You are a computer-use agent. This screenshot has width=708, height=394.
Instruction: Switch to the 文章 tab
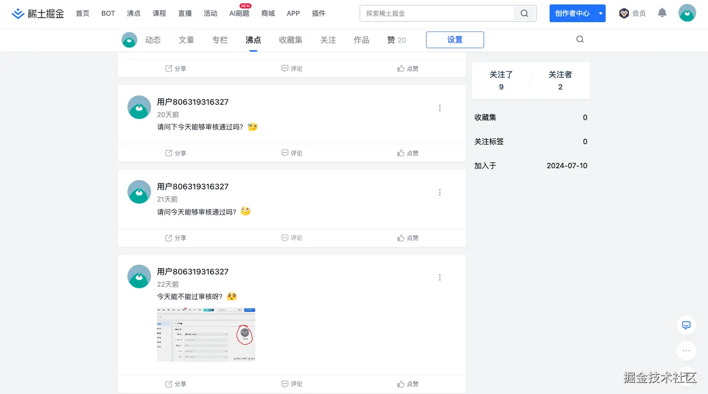tap(186, 40)
